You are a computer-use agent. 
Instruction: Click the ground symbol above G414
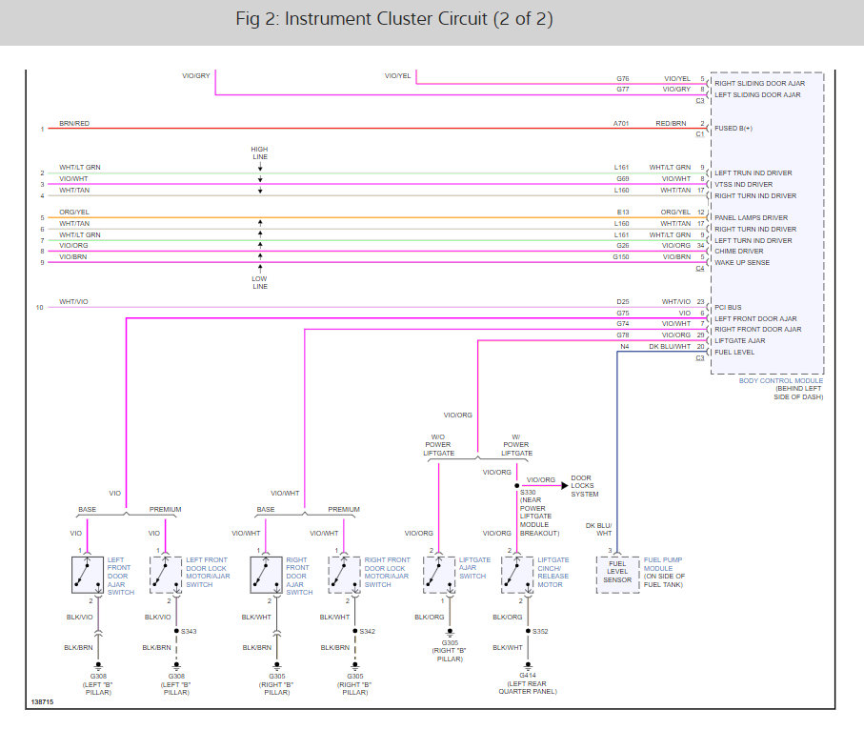point(528,666)
